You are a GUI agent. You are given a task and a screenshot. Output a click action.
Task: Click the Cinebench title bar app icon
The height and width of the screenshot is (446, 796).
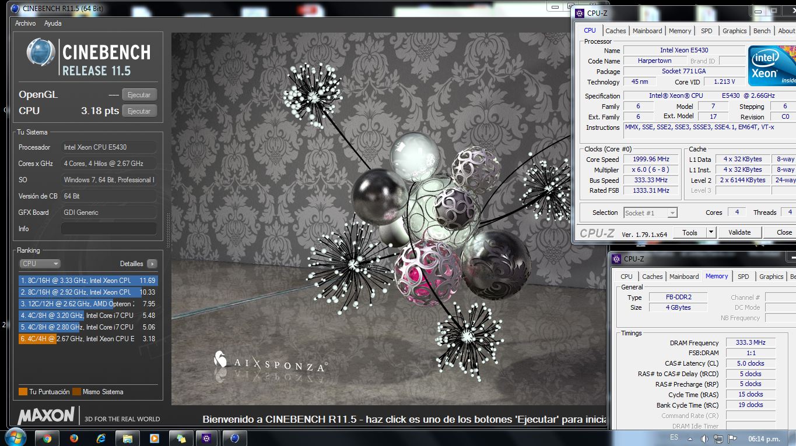(x=16, y=8)
